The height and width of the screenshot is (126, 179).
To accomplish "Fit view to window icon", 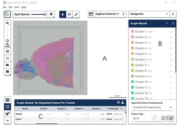I will coord(7,51).
